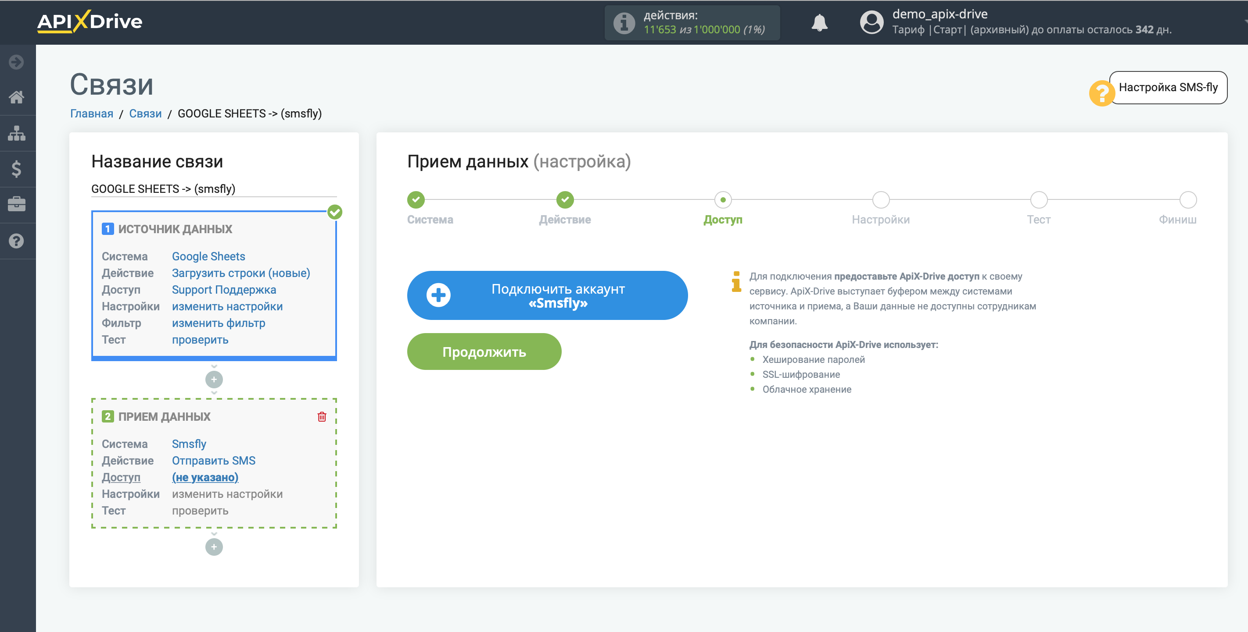Click 'Прием данных (настройка)' heading
The width and height of the screenshot is (1248, 632).
point(519,162)
